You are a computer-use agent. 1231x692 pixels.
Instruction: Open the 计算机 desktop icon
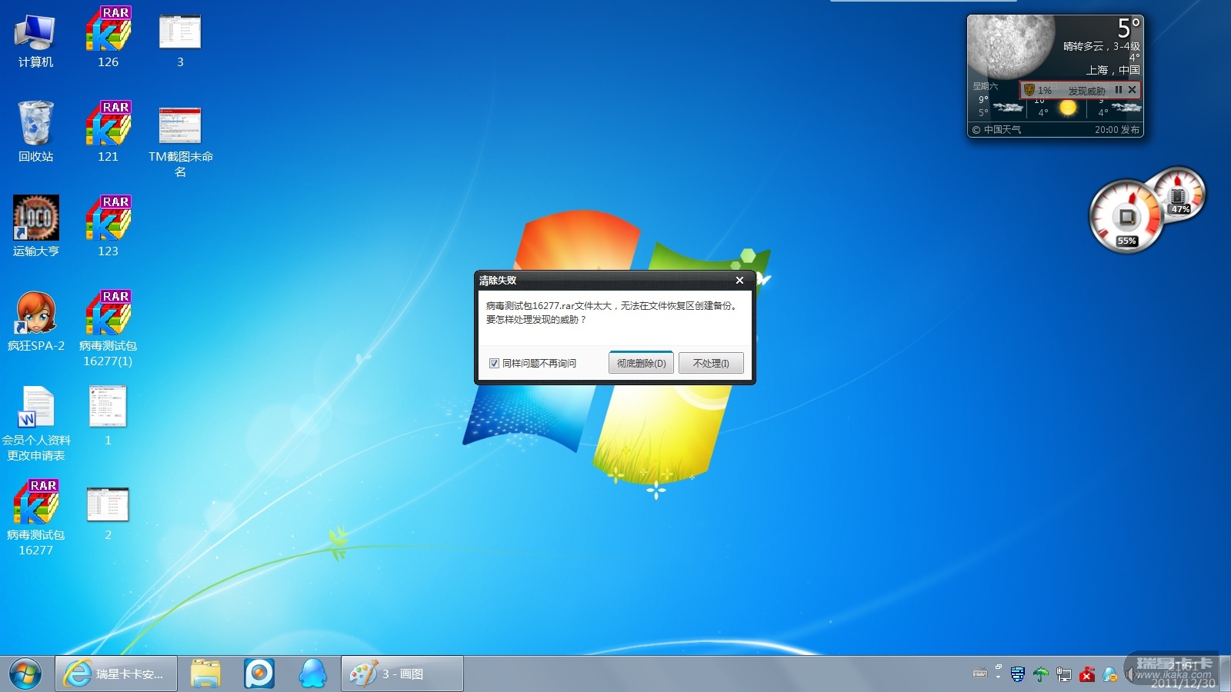pyautogui.click(x=35, y=40)
